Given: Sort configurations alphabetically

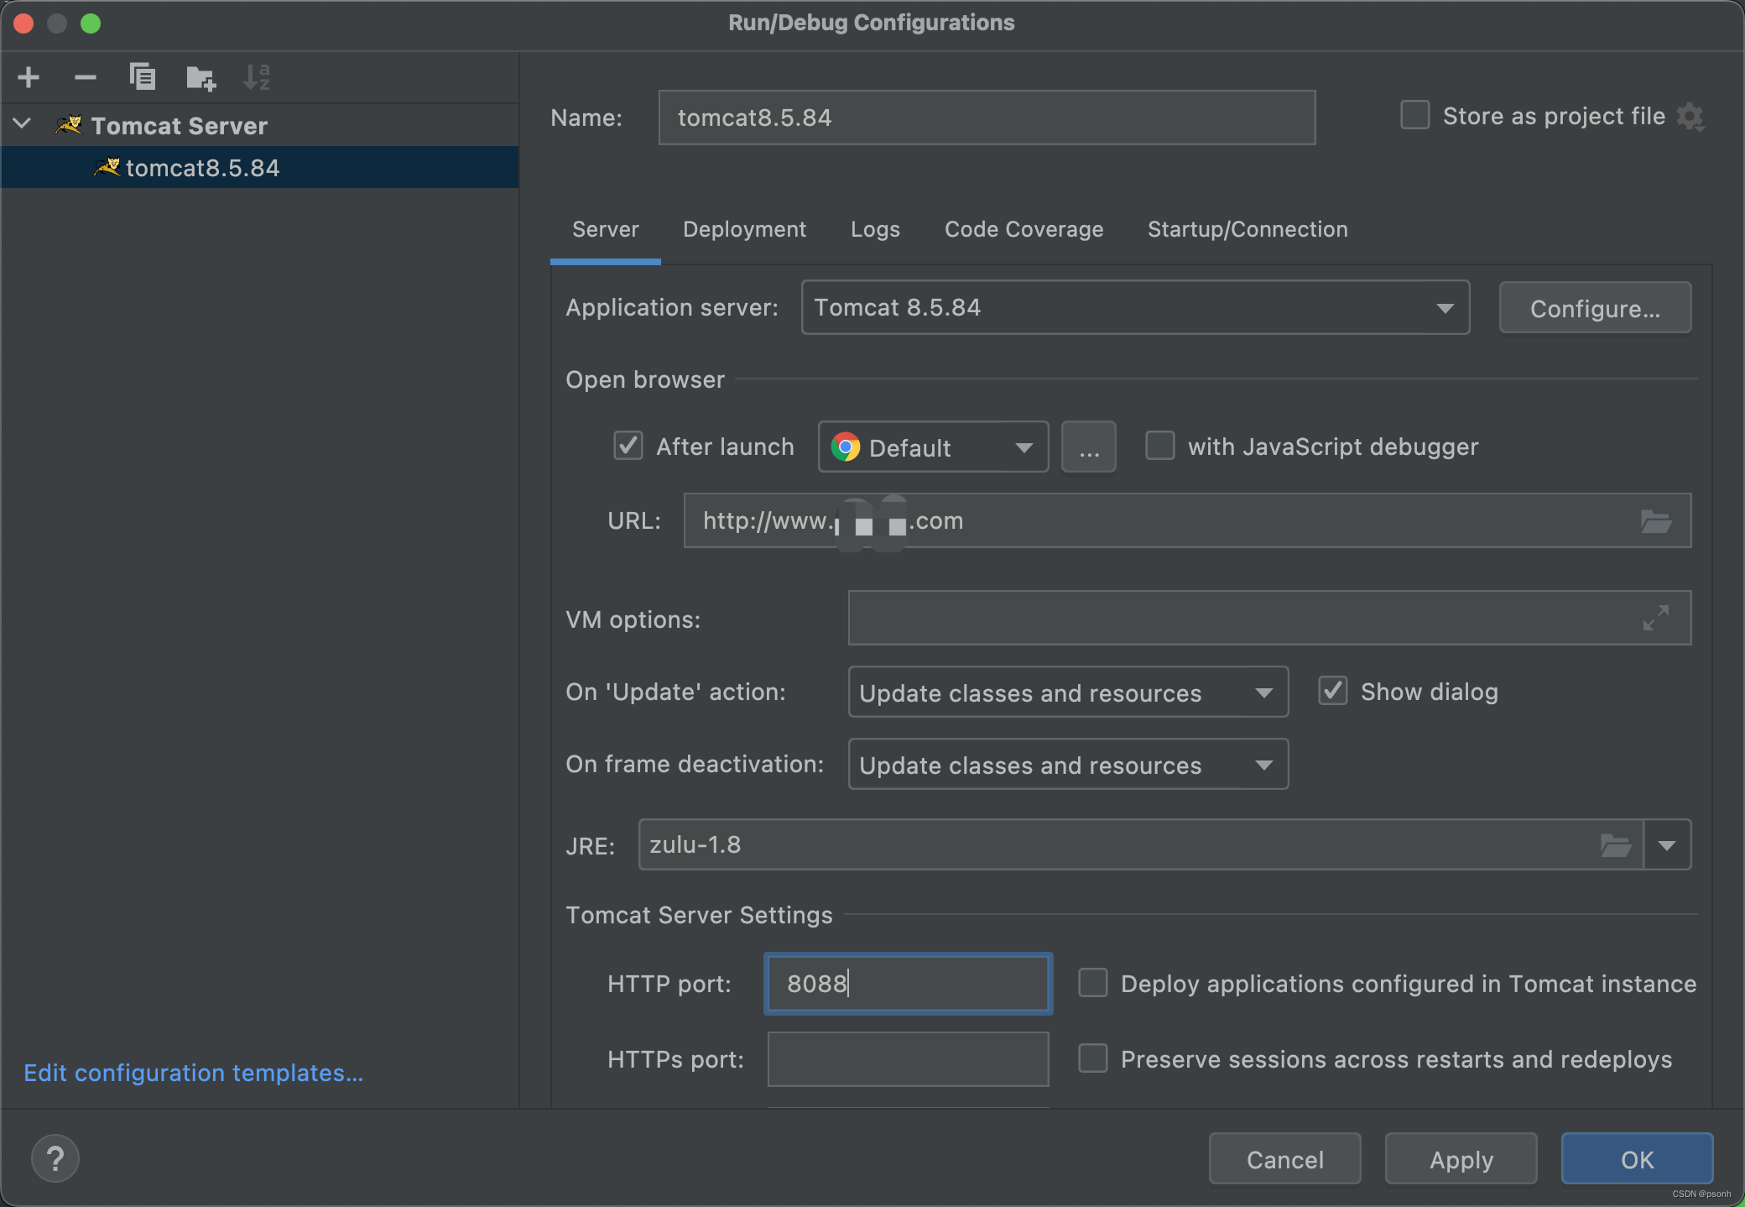Looking at the screenshot, I should pyautogui.click(x=257, y=77).
